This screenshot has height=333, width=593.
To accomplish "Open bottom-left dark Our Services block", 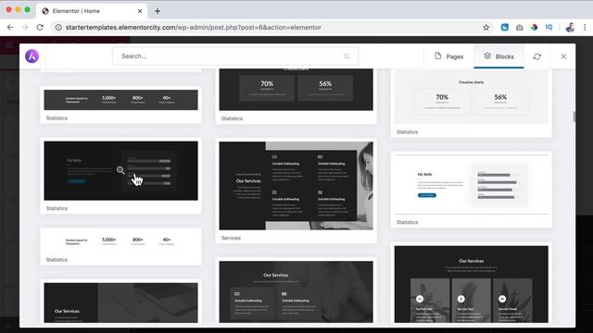I will (x=120, y=302).
